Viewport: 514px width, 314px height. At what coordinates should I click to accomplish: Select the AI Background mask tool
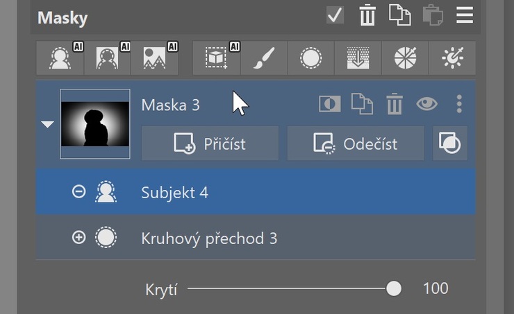click(x=107, y=58)
